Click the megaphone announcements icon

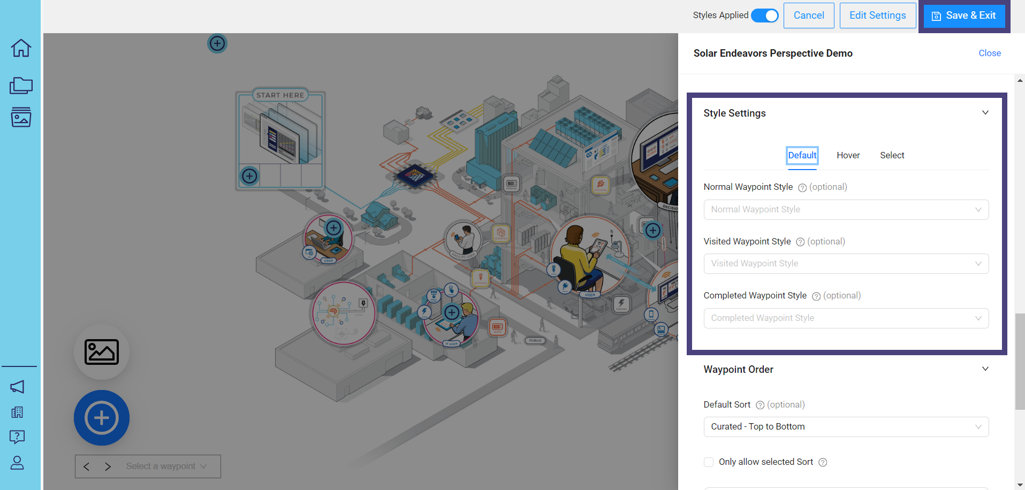17,387
